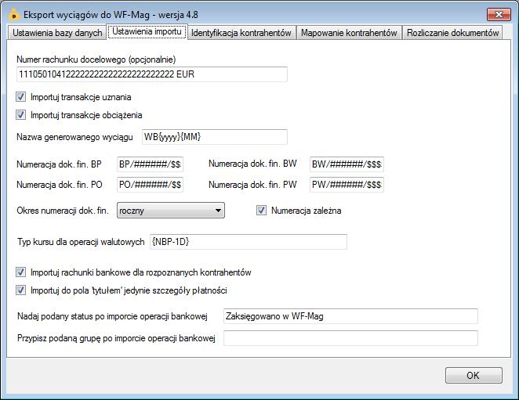Viewport: 519px width, 400px height.
Task: Toggle Importuj do pola 'tytułem' checkbox
Action: (21, 290)
